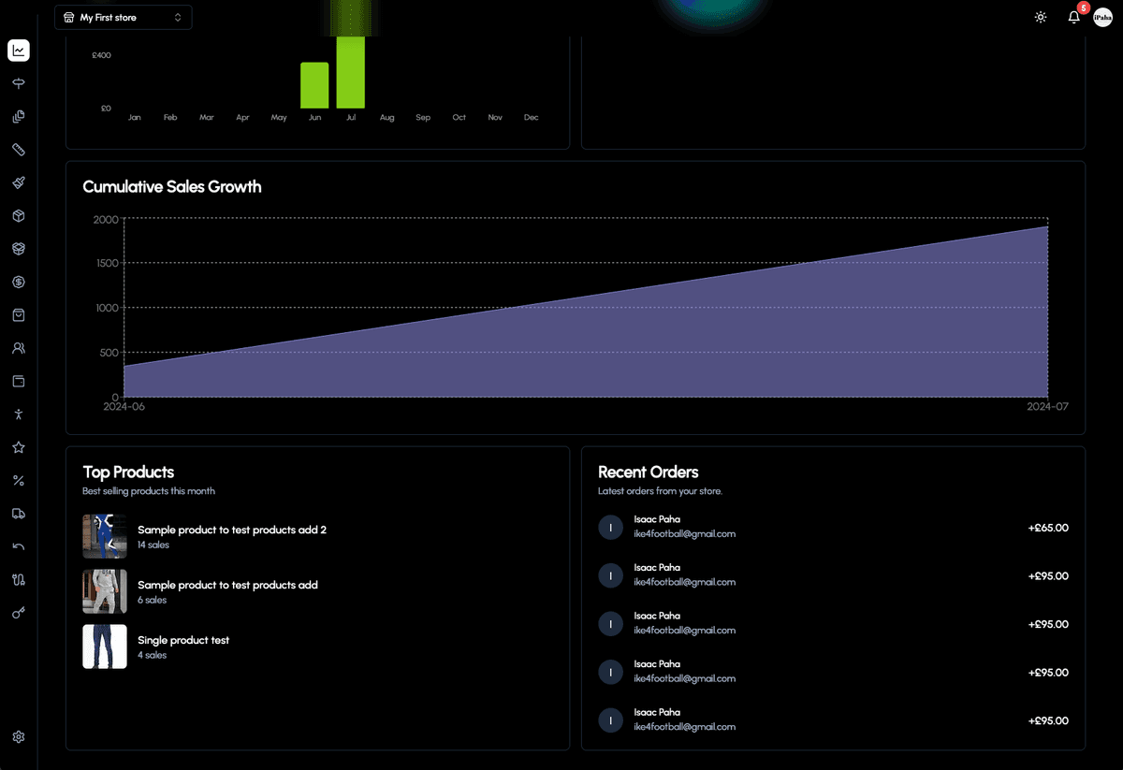Viewport: 1123px width, 770px height.
Task: Click the paintbrush icon in sidebar
Action: 19,182
